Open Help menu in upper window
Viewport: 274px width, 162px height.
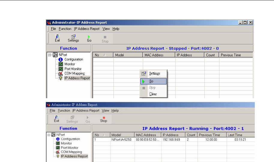(116, 29)
